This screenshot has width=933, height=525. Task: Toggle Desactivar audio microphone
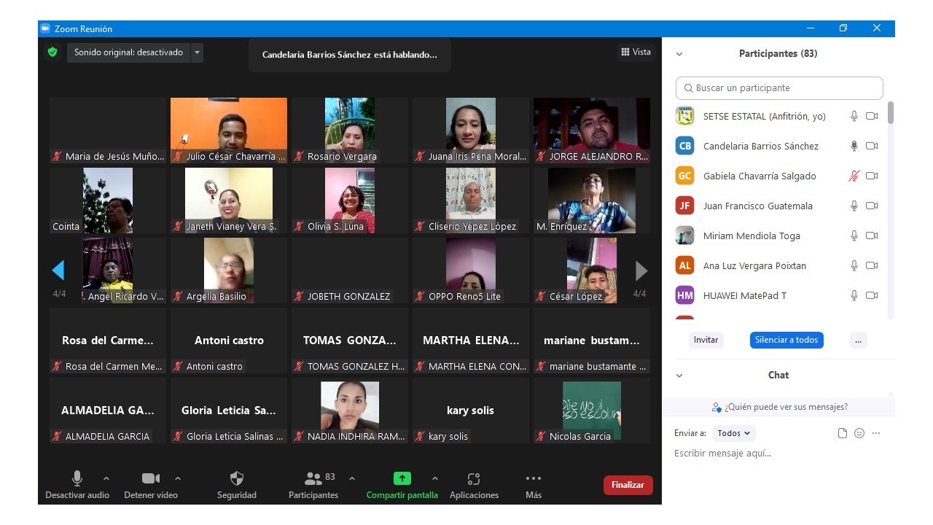point(77,478)
